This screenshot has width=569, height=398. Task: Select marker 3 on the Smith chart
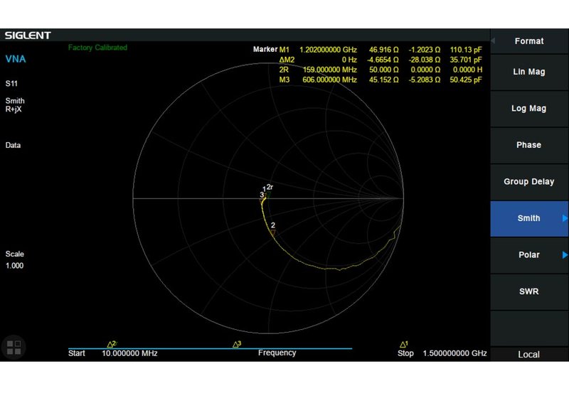[262, 196]
